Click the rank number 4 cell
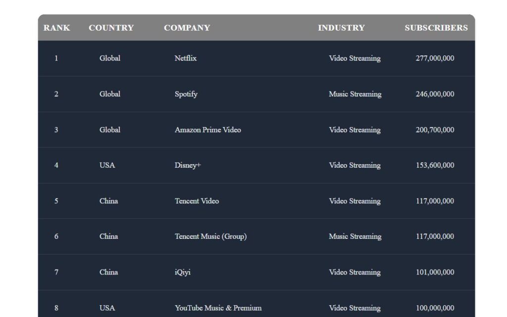Screen dimensions: 507x317 pyautogui.click(x=56, y=165)
